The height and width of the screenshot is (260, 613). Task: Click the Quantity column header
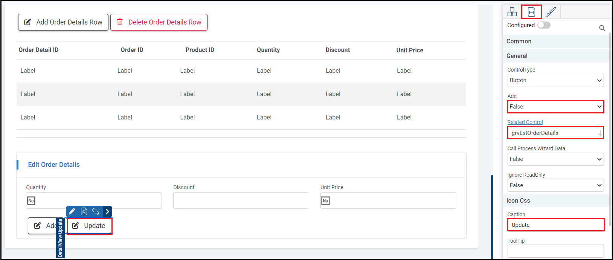tap(268, 50)
